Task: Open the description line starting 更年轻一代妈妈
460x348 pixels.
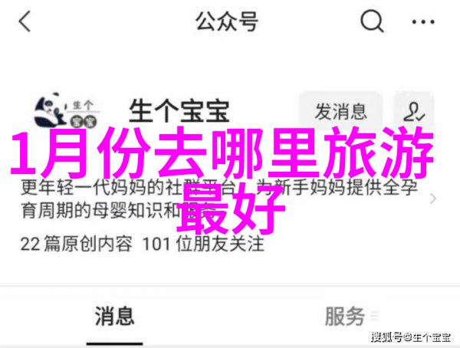Action: (219, 188)
